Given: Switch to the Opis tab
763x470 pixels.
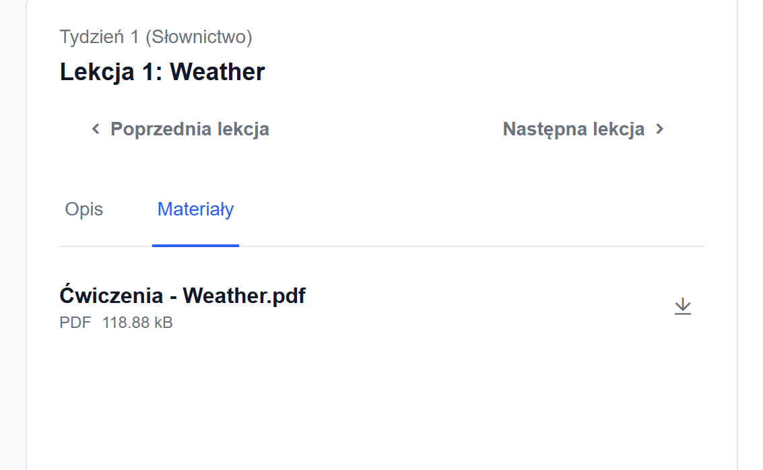Looking at the screenshot, I should pos(84,209).
